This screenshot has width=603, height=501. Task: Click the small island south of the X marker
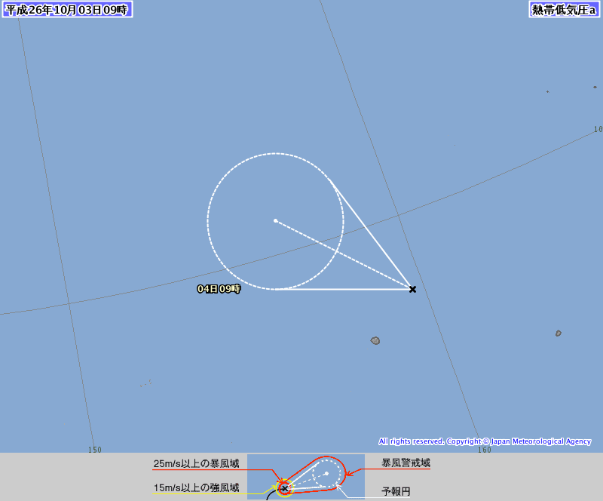tap(375, 340)
